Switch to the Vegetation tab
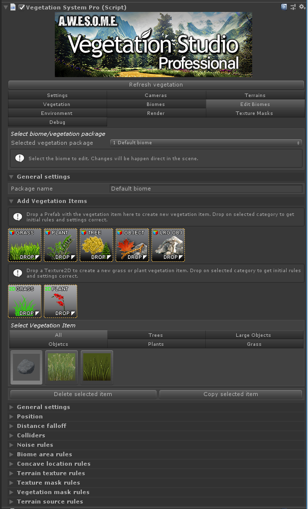 pyautogui.click(x=57, y=104)
